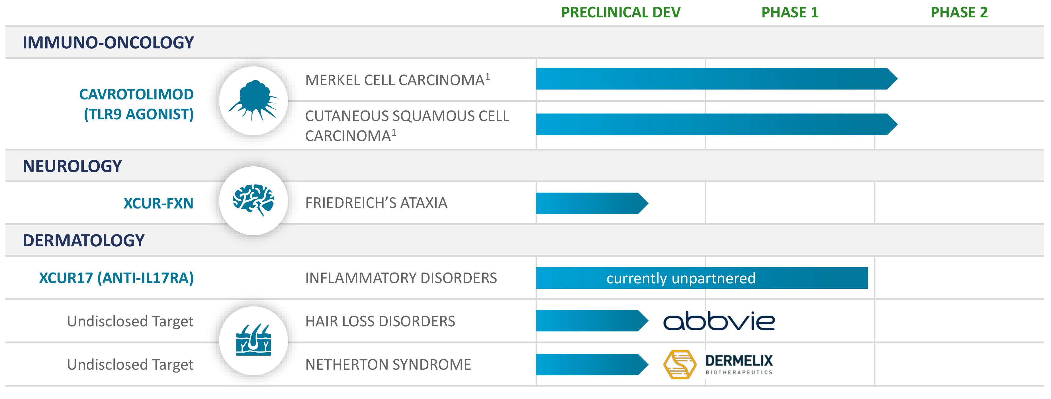
Task: Click the Dermelix Biotherapeutics wordmark
Action: (x=739, y=363)
